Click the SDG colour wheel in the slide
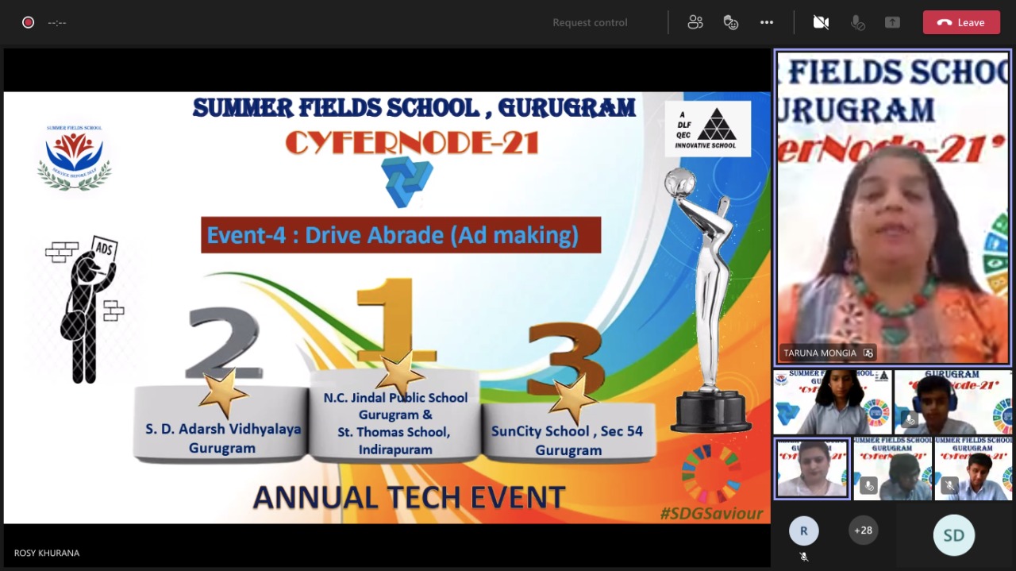 click(712, 474)
